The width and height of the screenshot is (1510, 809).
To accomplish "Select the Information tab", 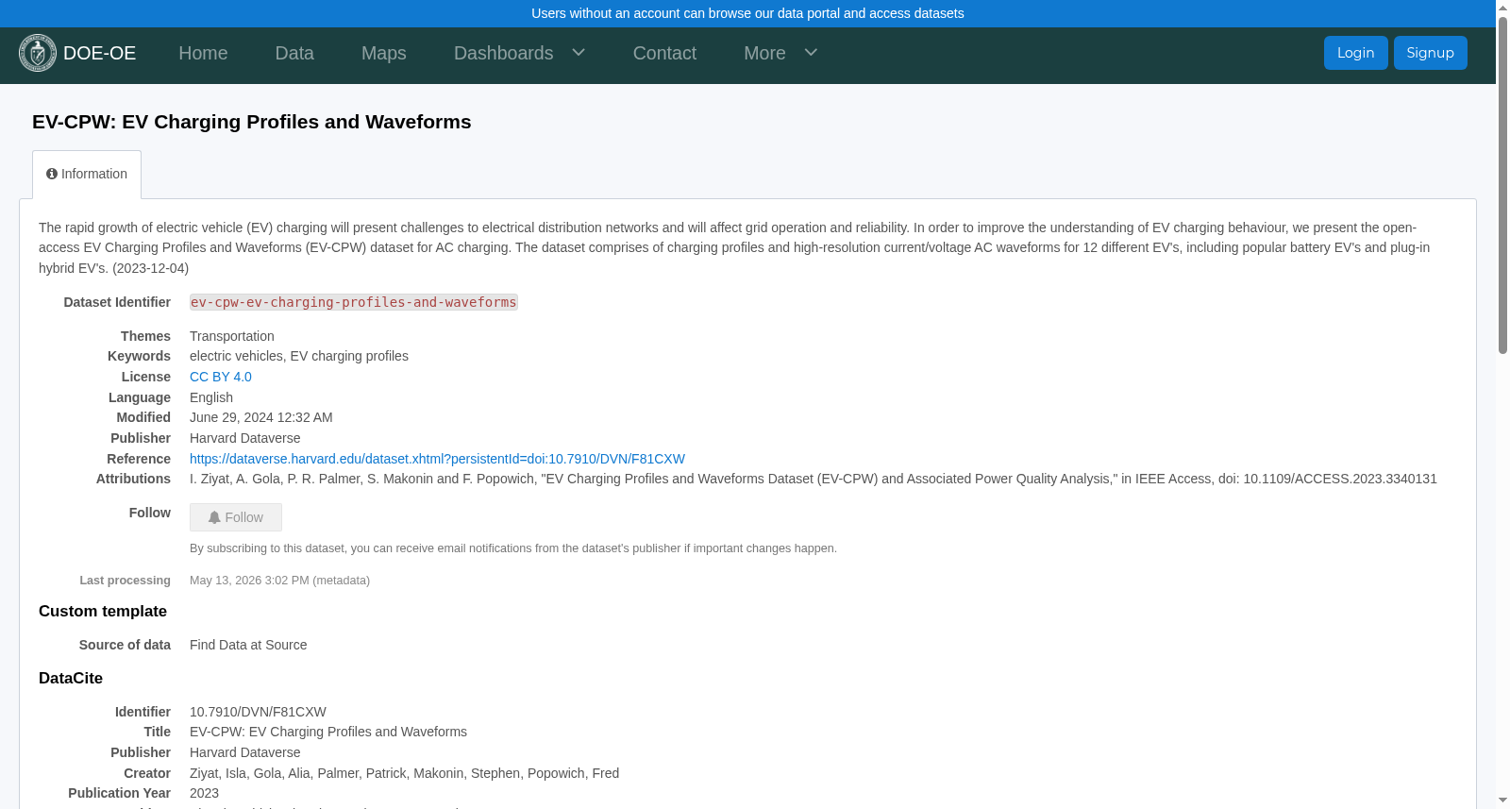I will click(x=87, y=175).
